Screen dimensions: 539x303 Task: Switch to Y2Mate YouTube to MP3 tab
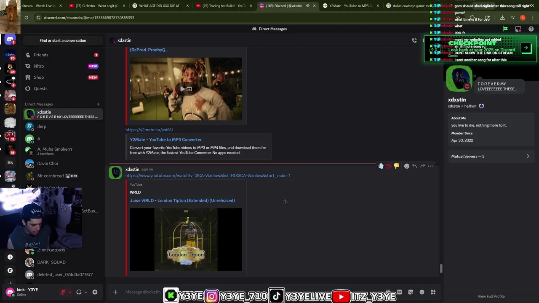coord(350,6)
